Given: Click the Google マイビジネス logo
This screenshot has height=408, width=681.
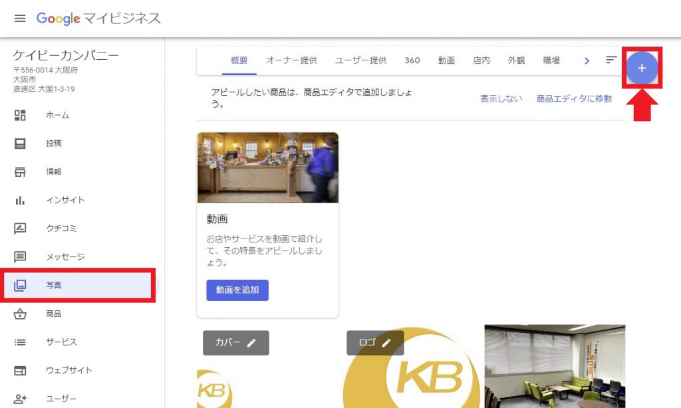Looking at the screenshot, I should pos(98,18).
